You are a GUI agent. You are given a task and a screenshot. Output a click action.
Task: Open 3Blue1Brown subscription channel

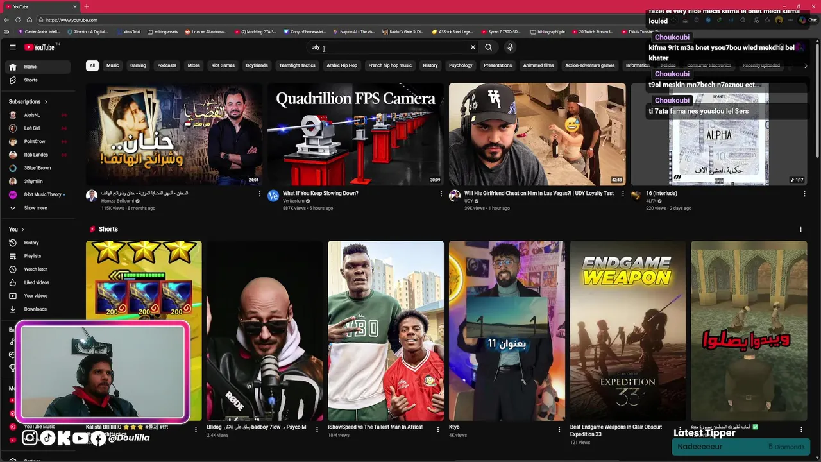click(38, 168)
